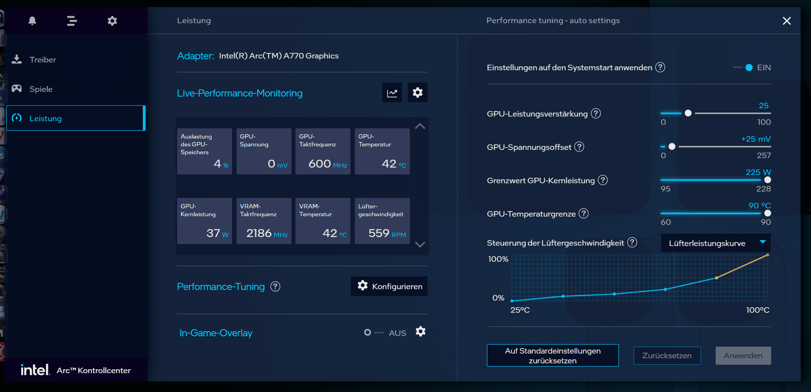Click the GPU-Spannungsoffset slider handle
811x392 pixels.
[672, 146]
